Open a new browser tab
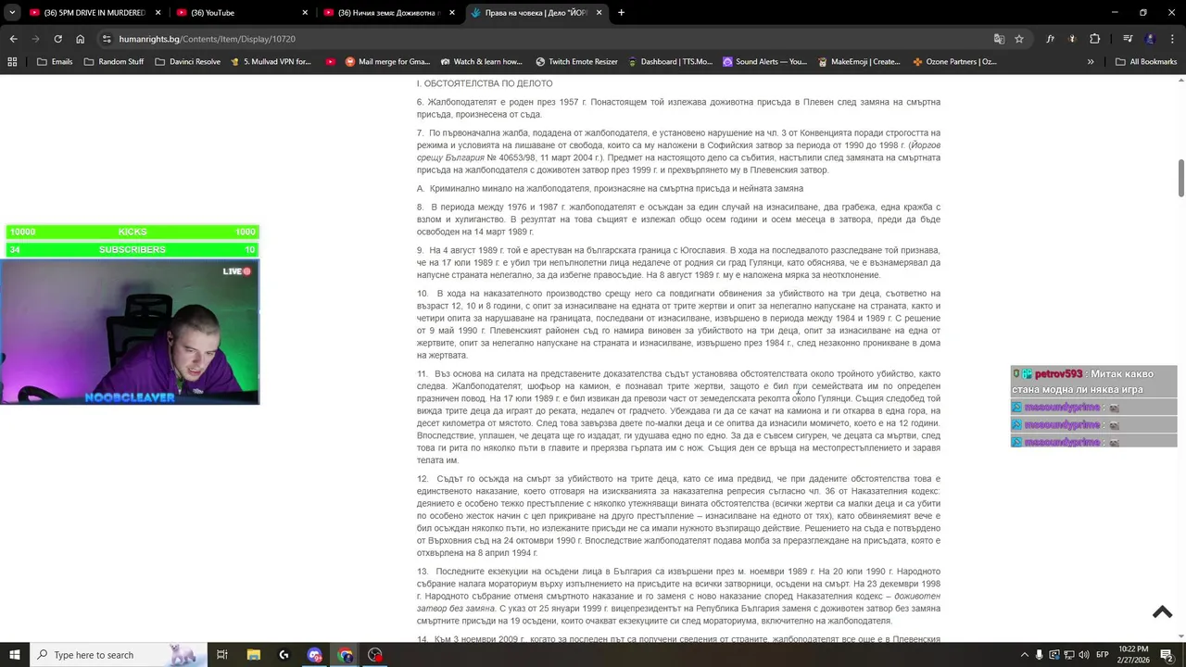 point(621,13)
